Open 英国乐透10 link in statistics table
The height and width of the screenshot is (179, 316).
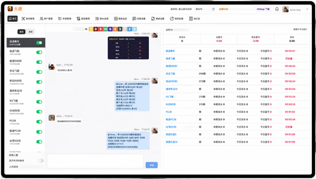(x=172, y=142)
